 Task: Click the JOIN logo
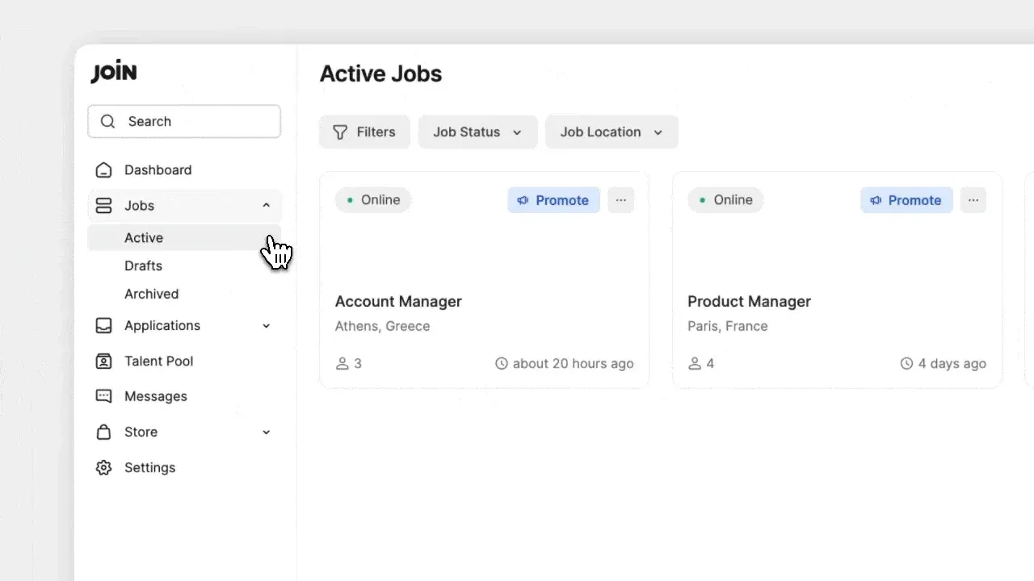coord(114,73)
